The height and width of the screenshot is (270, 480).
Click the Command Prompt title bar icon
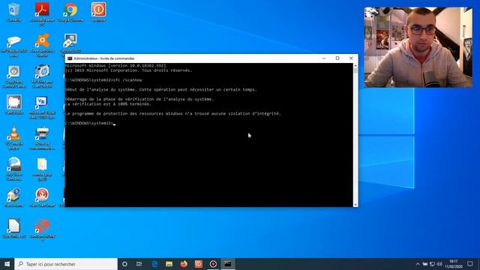tap(70, 58)
